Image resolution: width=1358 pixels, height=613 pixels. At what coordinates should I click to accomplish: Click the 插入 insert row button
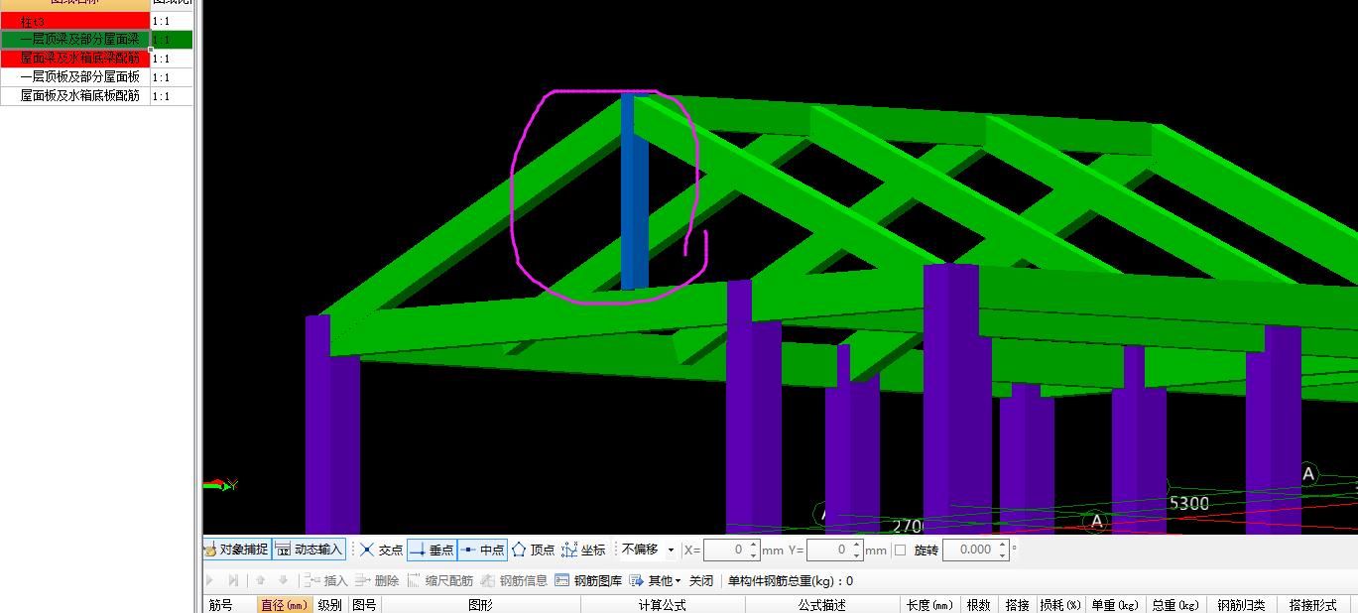[325, 581]
